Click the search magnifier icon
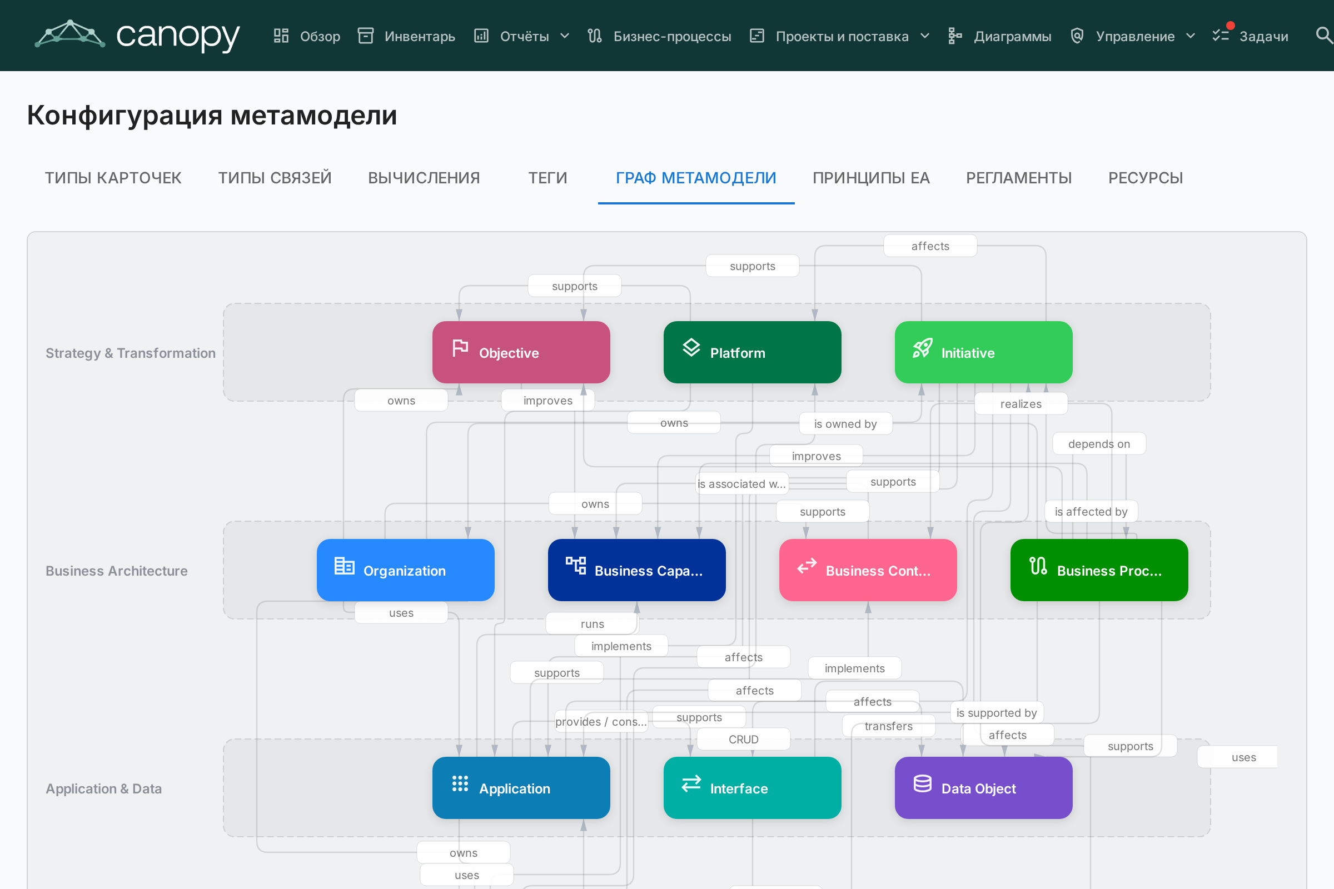The image size is (1334, 889). tap(1323, 36)
